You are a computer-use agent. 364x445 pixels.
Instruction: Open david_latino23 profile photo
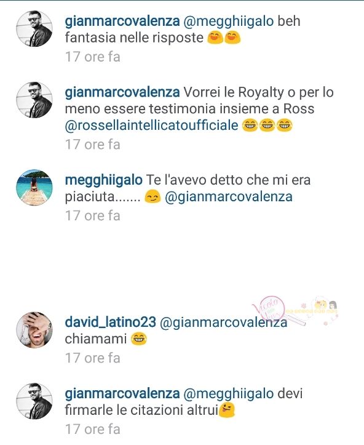pos(34,330)
